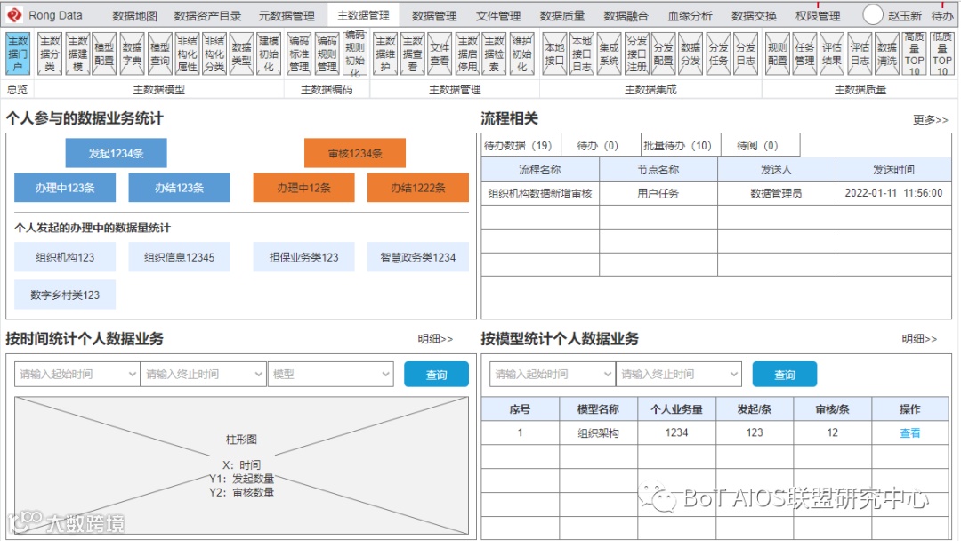Switch to the 待办数据 (19) tab
The image size is (961, 541).
click(521, 145)
